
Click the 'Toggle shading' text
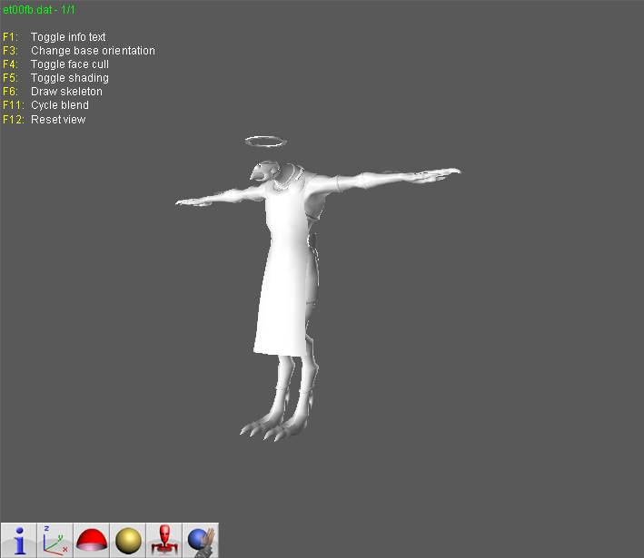pos(70,77)
